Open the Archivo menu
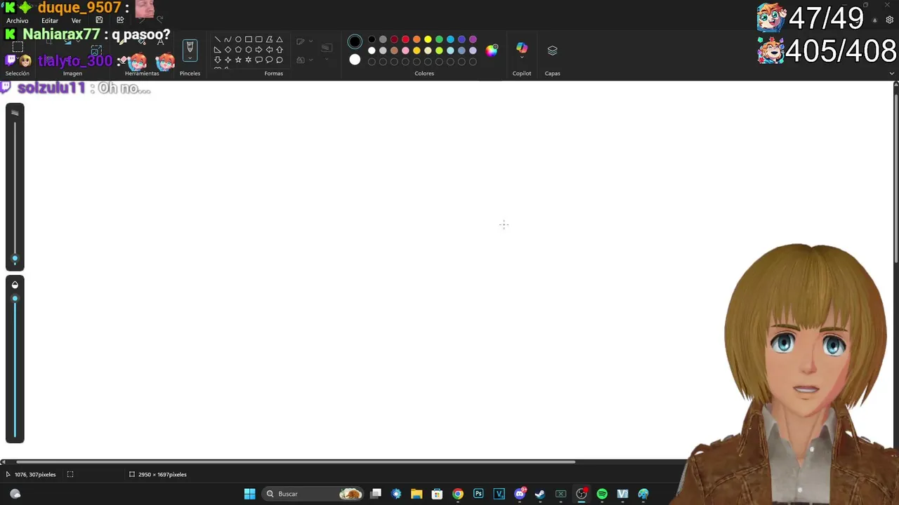The height and width of the screenshot is (505, 899). click(18, 20)
